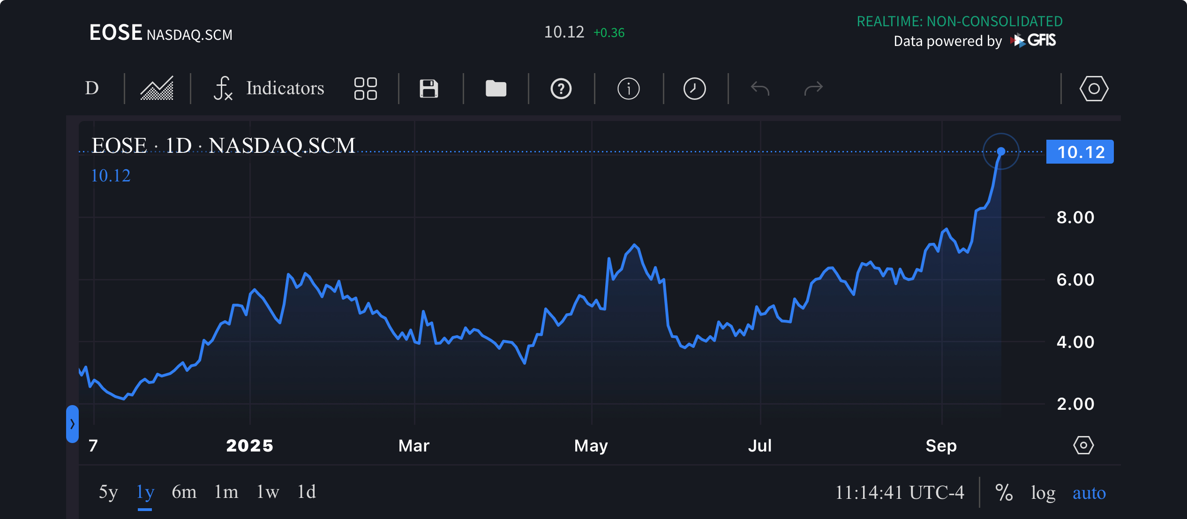The height and width of the screenshot is (519, 1187).
Task: Undo last chart action
Action: (760, 88)
